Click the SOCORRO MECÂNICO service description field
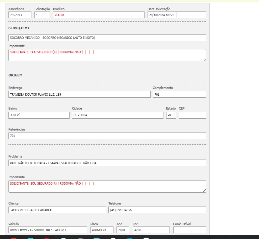 (107, 38)
